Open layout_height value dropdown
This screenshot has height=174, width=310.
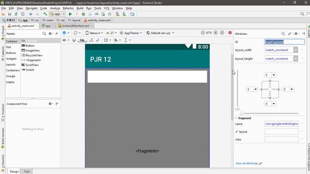[x=295, y=58]
